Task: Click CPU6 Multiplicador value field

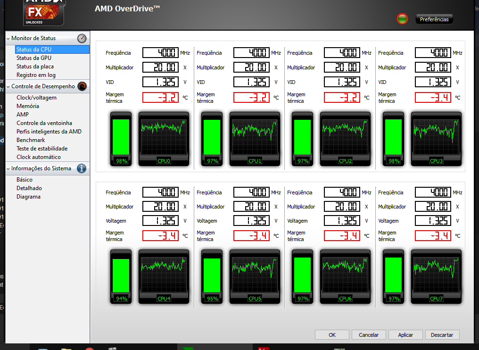Action: pos(342,206)
